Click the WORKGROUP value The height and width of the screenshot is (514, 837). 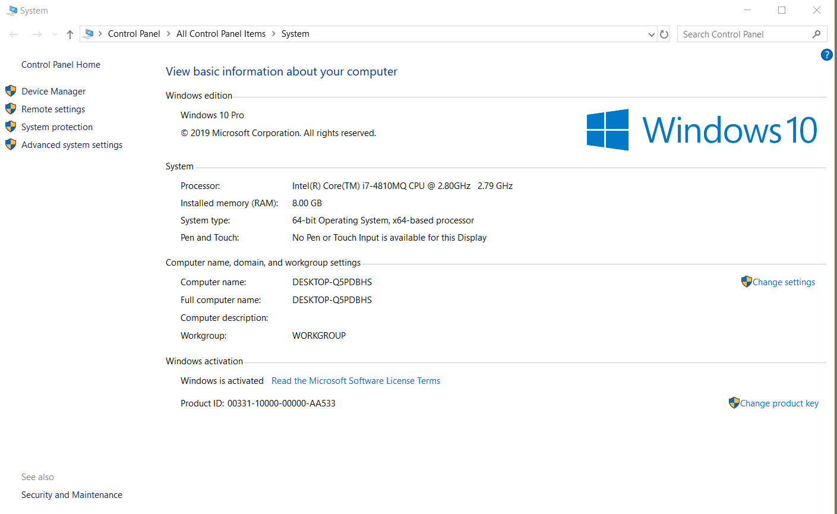click(319, 336)
